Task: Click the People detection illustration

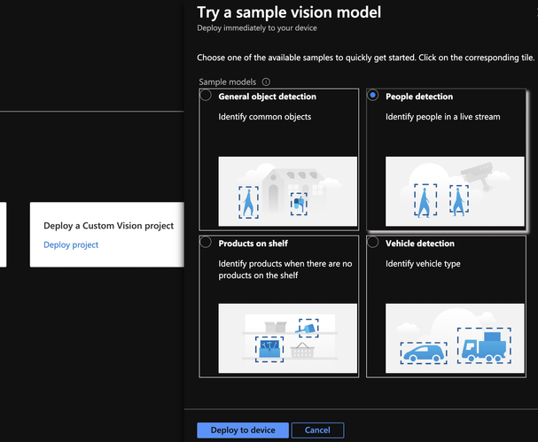Action: click(x=454, y=189)
